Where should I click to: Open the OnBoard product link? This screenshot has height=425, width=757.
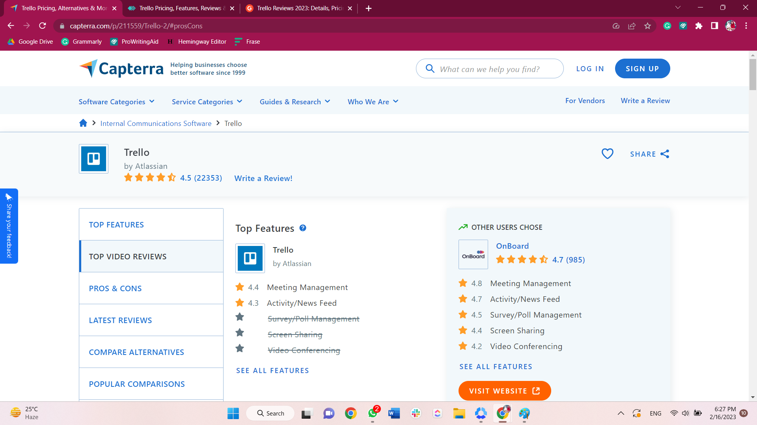pos(512,246)
